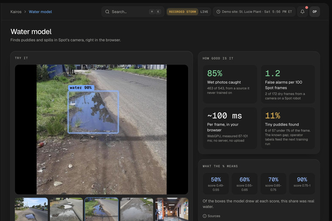Click the Sources info icon
The height and width of the screenshot is (221, 332).
pyautogui.click(x=205, y=216)
